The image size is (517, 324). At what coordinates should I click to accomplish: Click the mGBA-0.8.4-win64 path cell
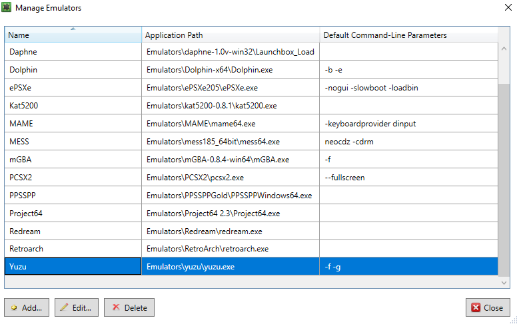231,160
